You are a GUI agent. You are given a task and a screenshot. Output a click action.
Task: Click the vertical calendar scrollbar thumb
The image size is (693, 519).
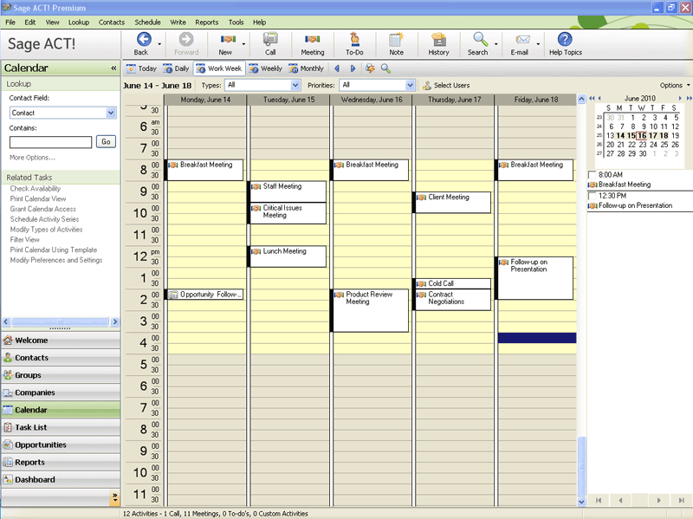point(581,464)
